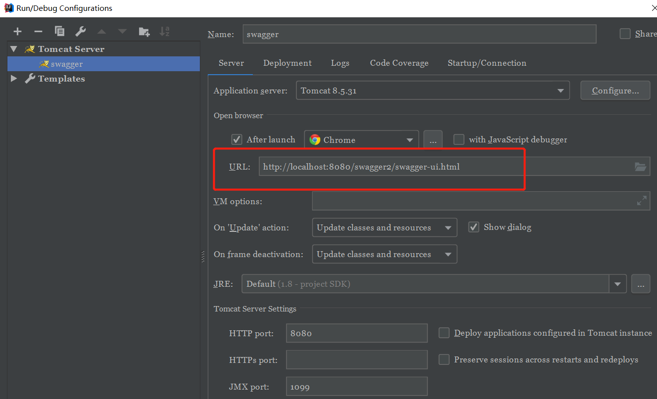Toggle the Share checkbox
657x399 pixels.
coord(625,34)
